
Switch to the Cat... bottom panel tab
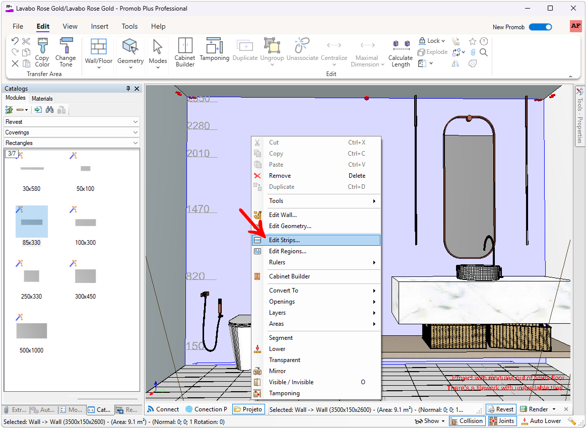tap(100, 410)
